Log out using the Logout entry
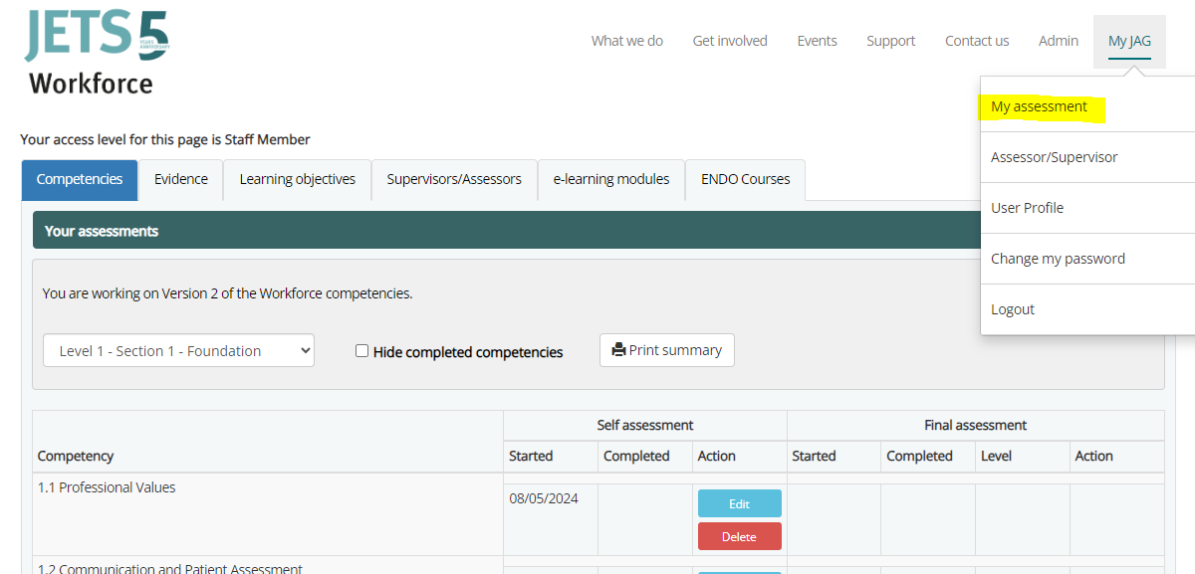This screenshot has width=1195, height=574. (1013, 309)
